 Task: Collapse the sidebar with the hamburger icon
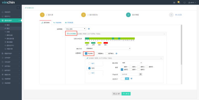(x=18, y=8)
